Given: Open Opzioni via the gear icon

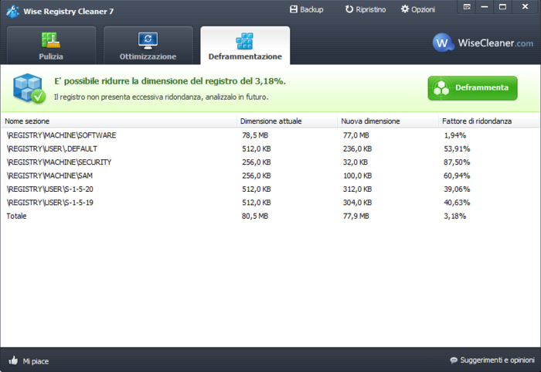Looking at the screenshot, I should point(404,9).
